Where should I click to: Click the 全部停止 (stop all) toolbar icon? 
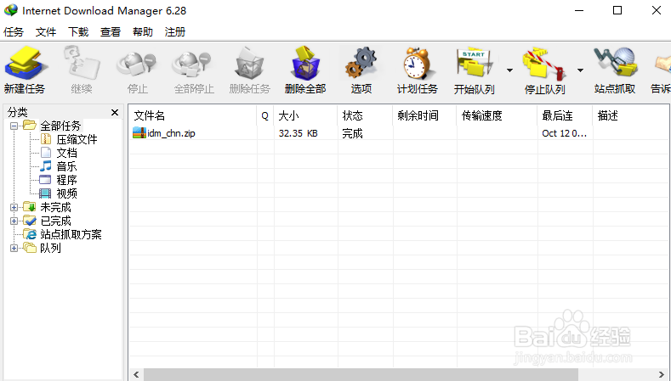point(192,64)
